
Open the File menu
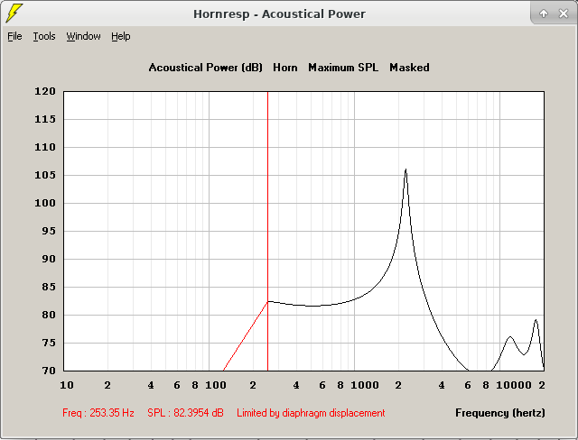[x=14, y=36]
